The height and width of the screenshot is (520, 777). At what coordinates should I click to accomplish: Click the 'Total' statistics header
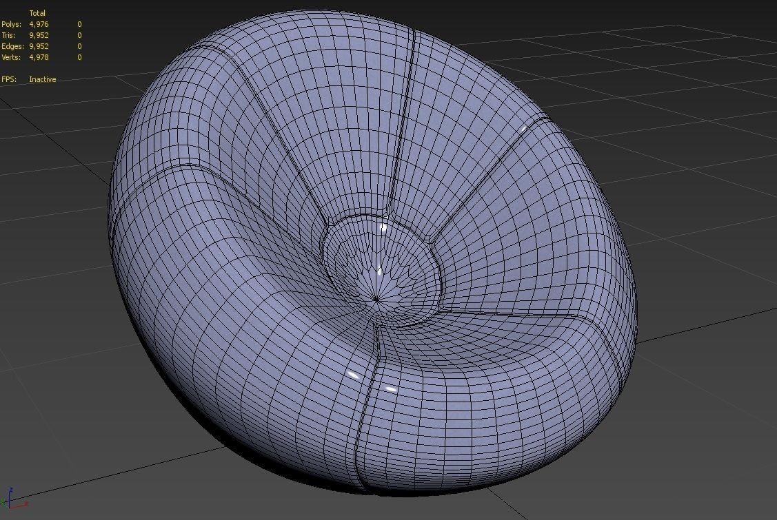[37, 13]
